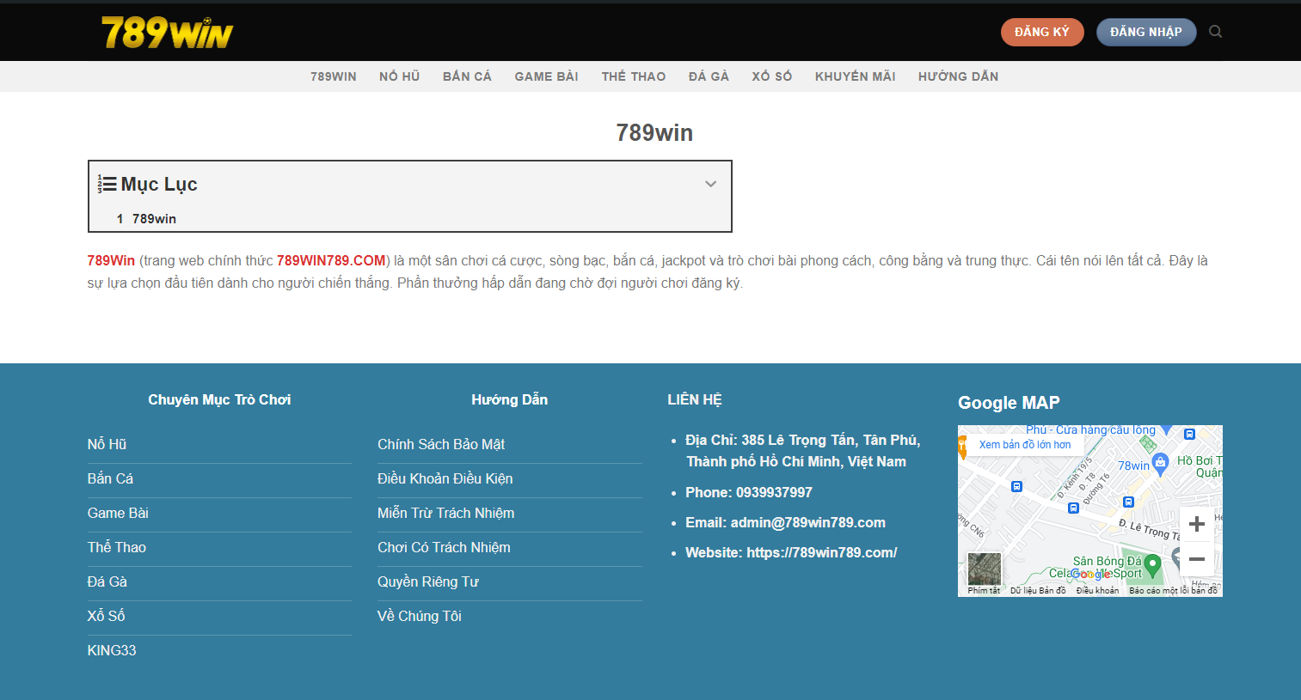This screenshot has height=700, width=1301.
Task: Click 'Phím tắt' on the map
Action: coord(984,590)
